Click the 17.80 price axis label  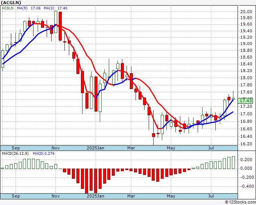[x=246, y=85]
